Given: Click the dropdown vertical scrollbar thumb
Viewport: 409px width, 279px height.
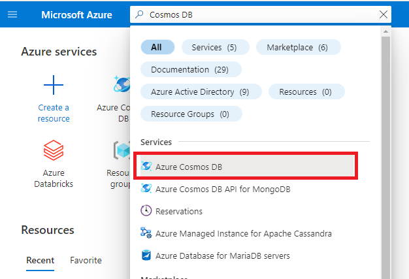Looking at the screenshot, I should click(385, 156).
